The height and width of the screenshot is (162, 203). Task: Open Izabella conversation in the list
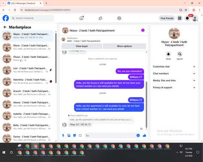(28, 115)
